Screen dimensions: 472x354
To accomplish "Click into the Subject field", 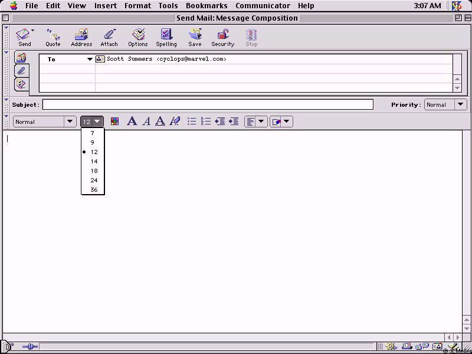I will pos(208,105).
